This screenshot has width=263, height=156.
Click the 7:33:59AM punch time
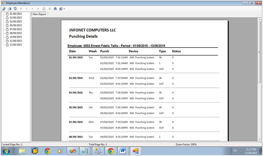[121, 78]
